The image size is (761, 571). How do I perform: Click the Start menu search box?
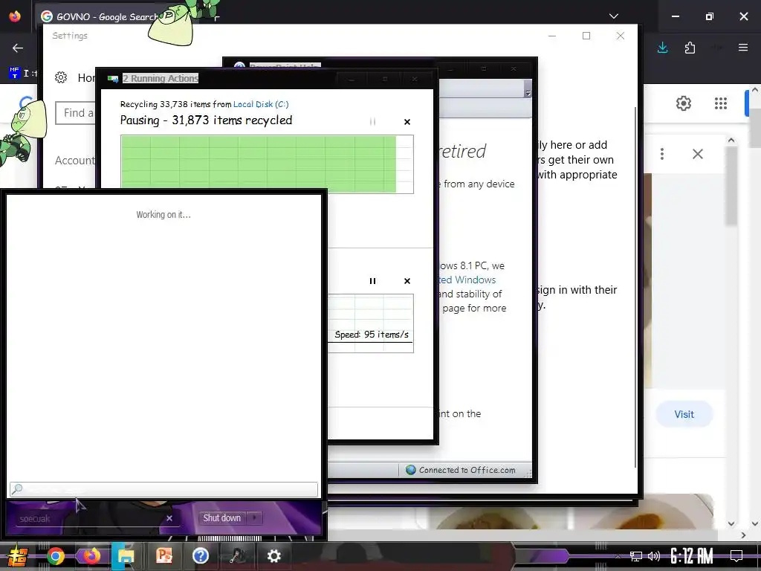[163, 489]
